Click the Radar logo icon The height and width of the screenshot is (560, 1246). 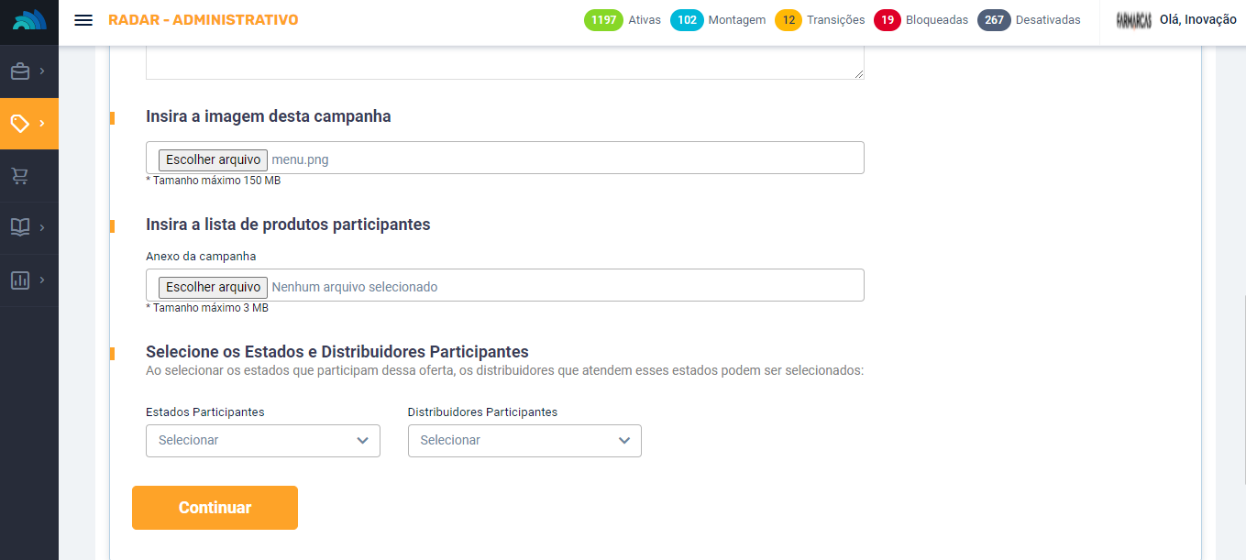pos(28,20)
